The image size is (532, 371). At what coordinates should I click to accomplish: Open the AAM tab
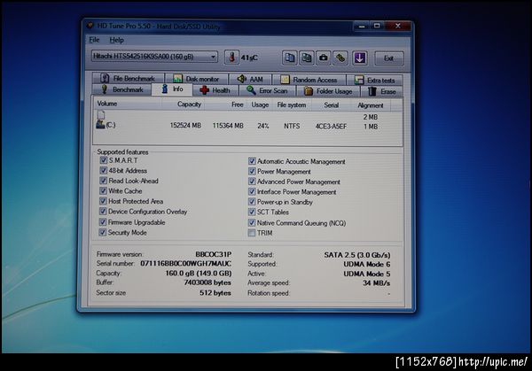coord(250,80)
